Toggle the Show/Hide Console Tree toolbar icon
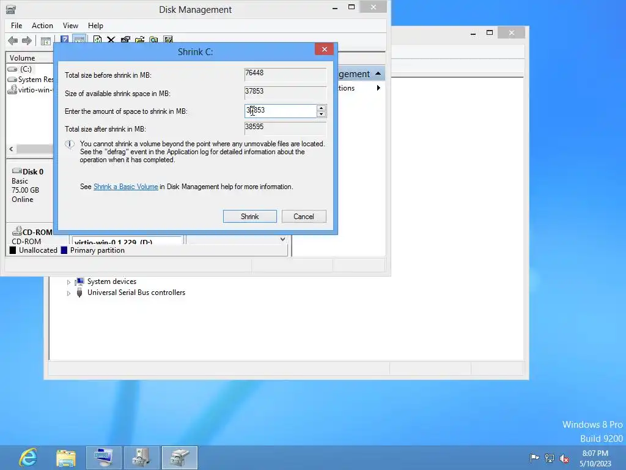Screen dimensions: 626x470 (x=45, y=40)
